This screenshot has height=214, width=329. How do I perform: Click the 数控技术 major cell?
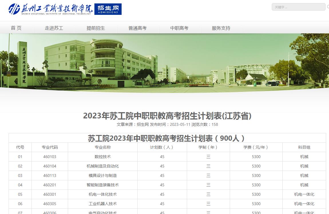point(103,157)
